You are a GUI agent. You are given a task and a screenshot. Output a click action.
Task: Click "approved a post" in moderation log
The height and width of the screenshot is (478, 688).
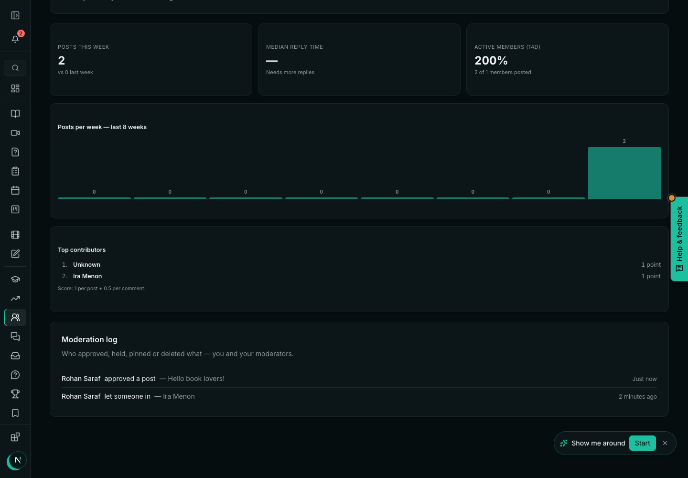point(130,379)
